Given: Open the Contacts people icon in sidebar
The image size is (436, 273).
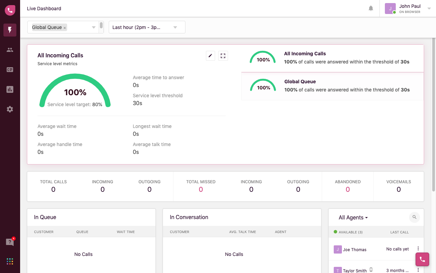Looking at the screenshot, I should click(10, 50).
